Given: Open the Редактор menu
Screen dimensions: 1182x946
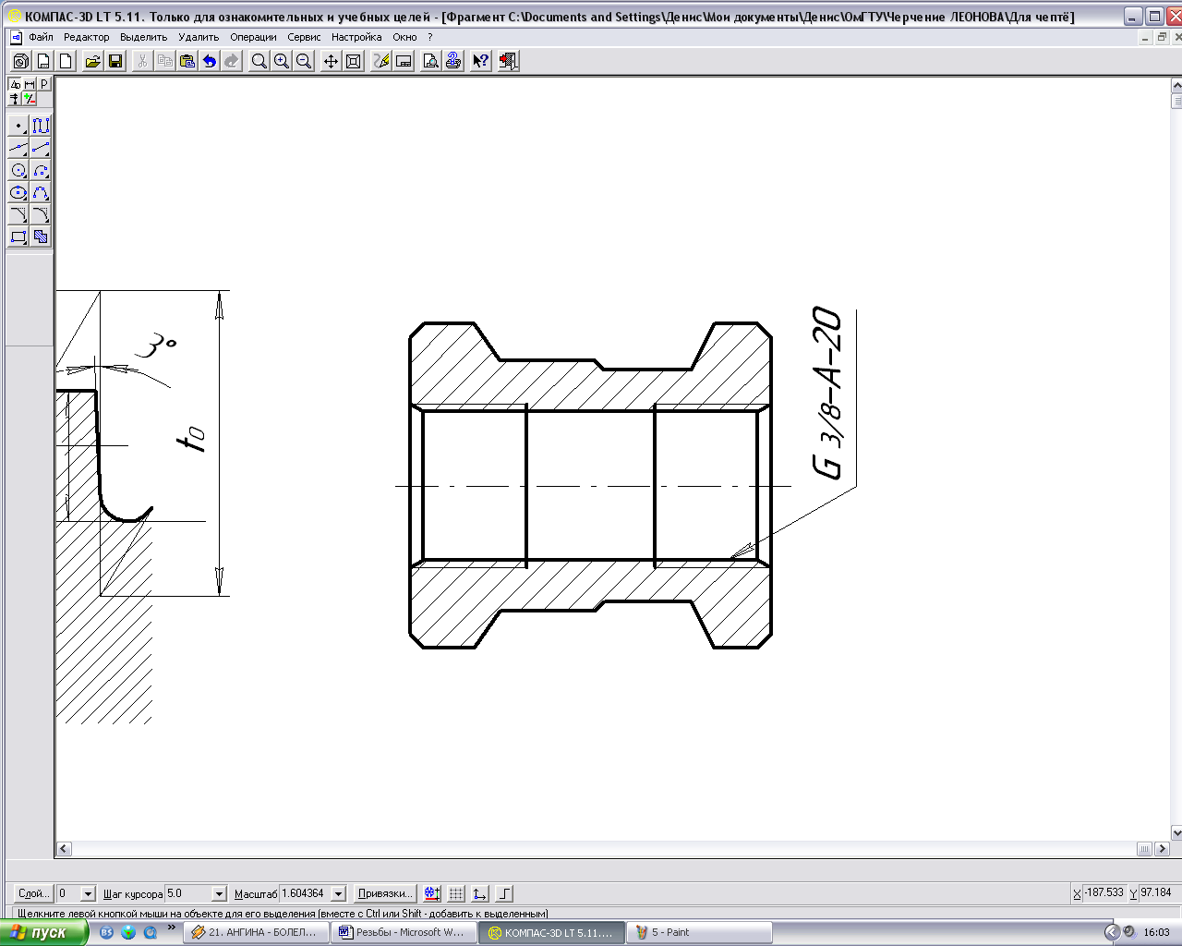Looking at the screenshot, I should [86, 37].
